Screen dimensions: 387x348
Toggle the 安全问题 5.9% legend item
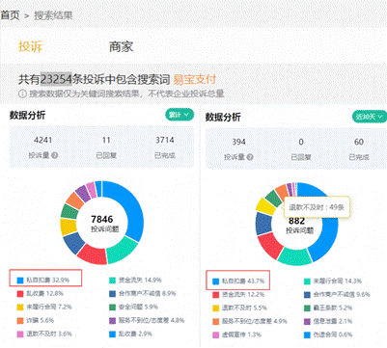[133, 308]
